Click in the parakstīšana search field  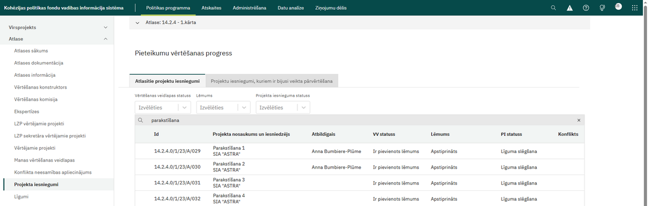point(357,121)
